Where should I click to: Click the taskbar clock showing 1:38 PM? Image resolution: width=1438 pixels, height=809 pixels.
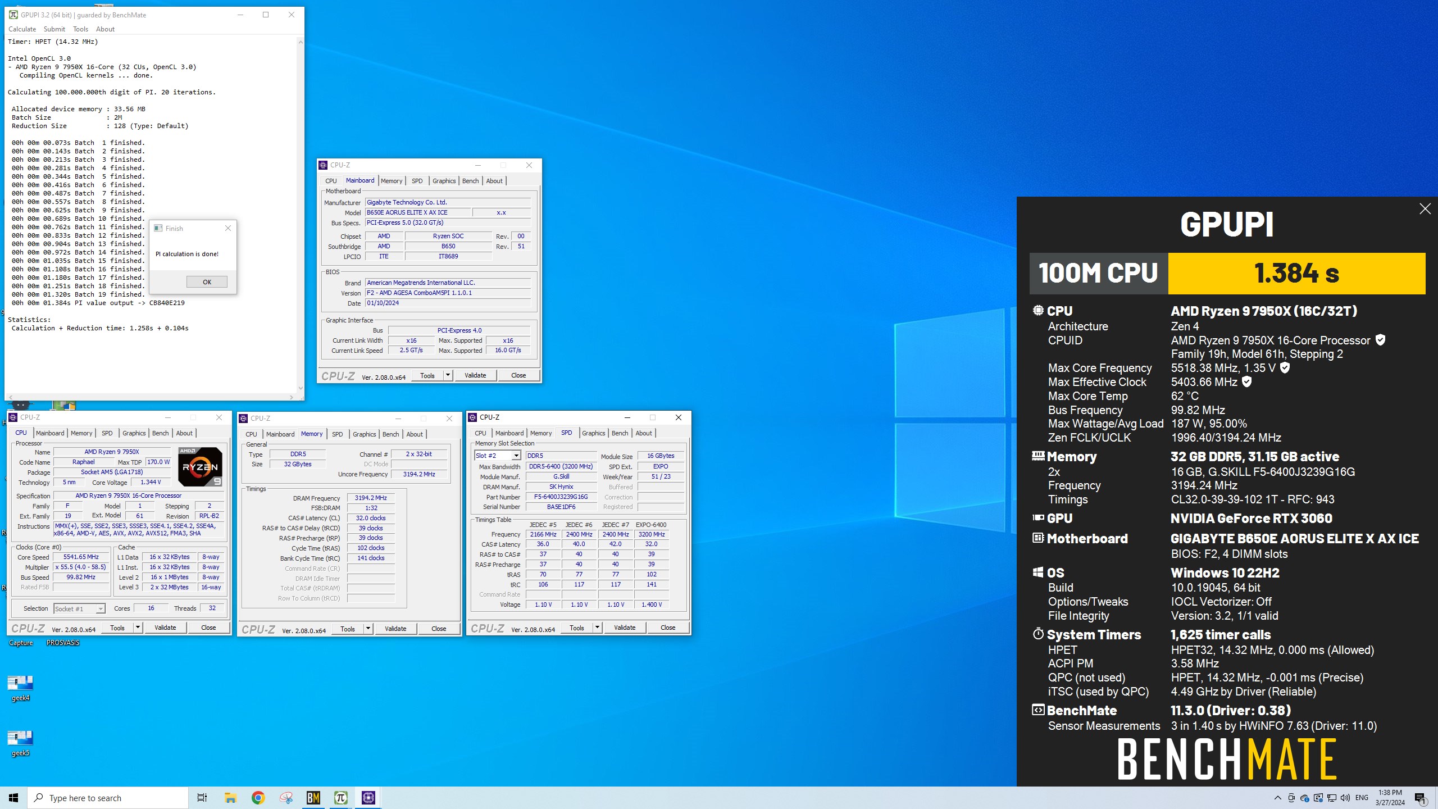[1390, 798]
